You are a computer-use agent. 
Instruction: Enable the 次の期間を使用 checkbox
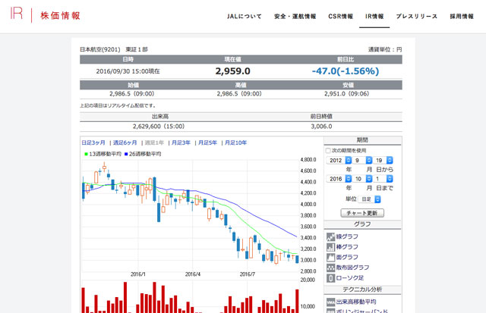click(328, 150)
